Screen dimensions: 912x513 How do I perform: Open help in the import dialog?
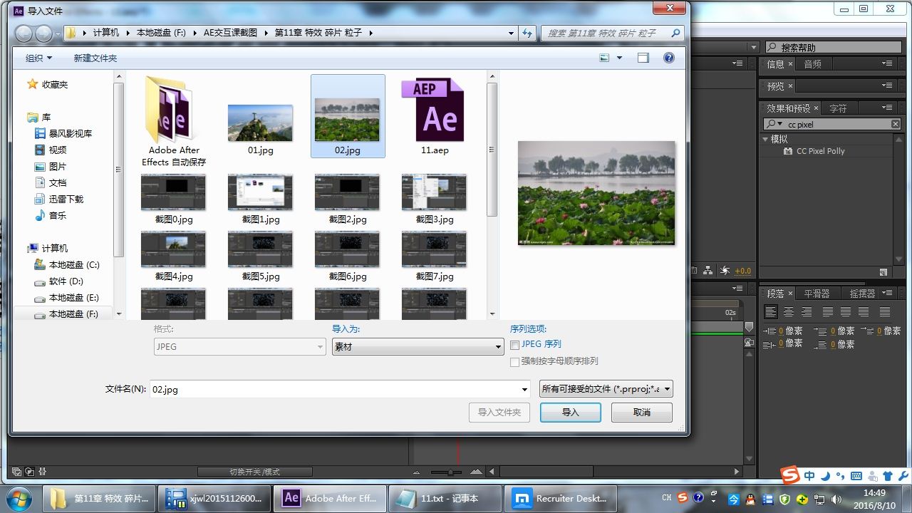tap(669, 58)
